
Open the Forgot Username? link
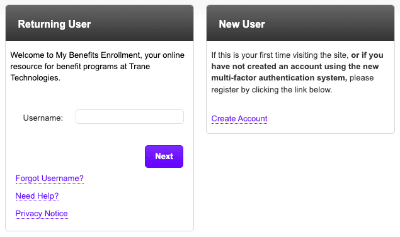click(50, 178)
